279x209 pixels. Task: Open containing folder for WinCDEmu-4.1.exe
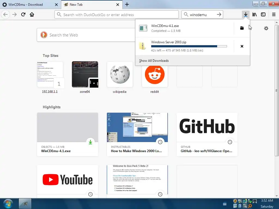click(242, 28)
